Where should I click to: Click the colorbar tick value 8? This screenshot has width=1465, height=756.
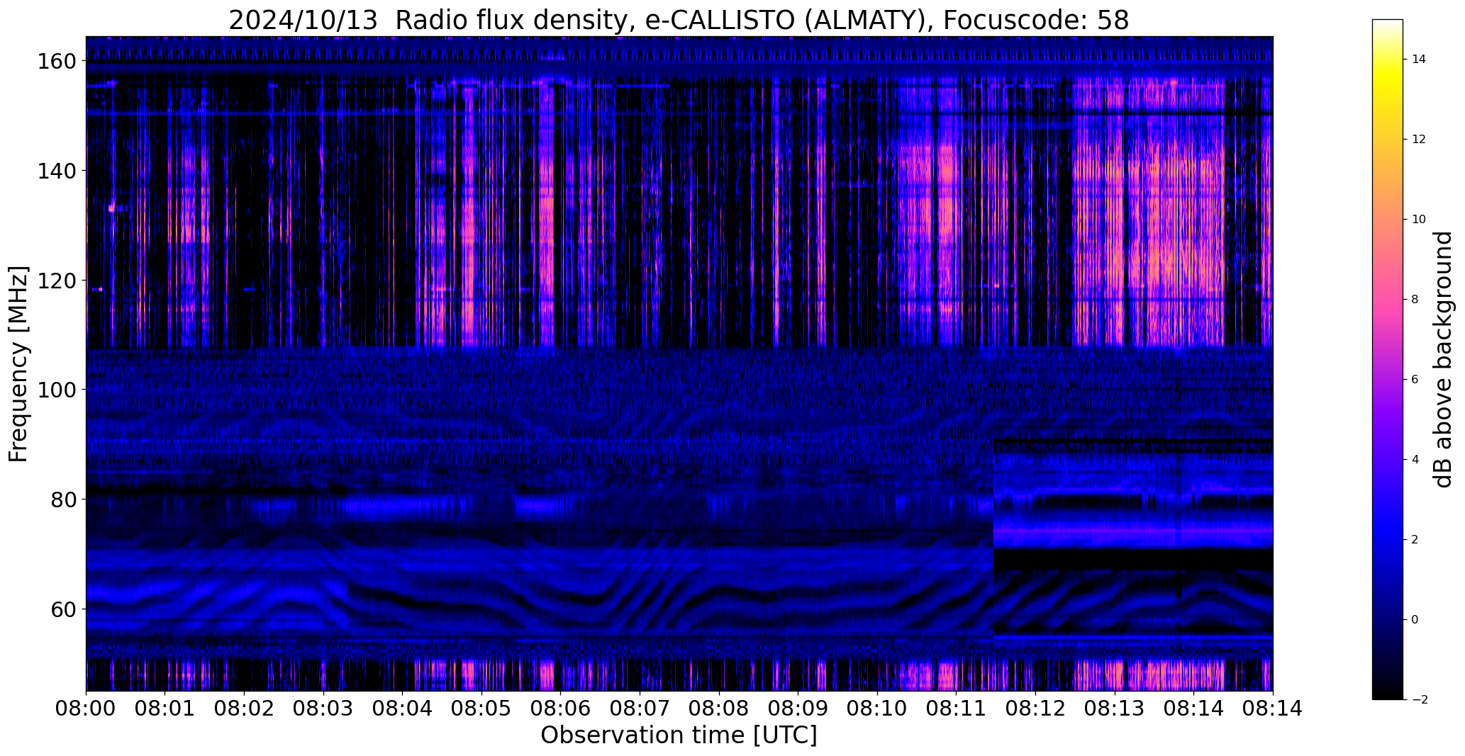1415,300
